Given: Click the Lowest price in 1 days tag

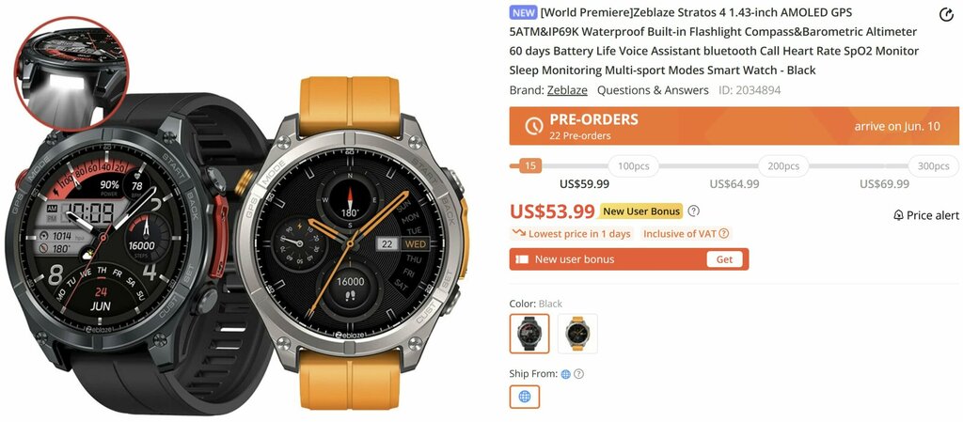Looking at the screenshot, I should [x=572, y=234].
